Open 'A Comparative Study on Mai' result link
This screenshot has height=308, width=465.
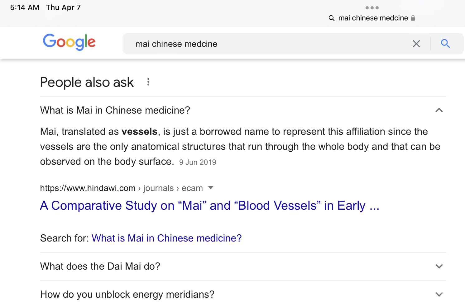(209, 206)
